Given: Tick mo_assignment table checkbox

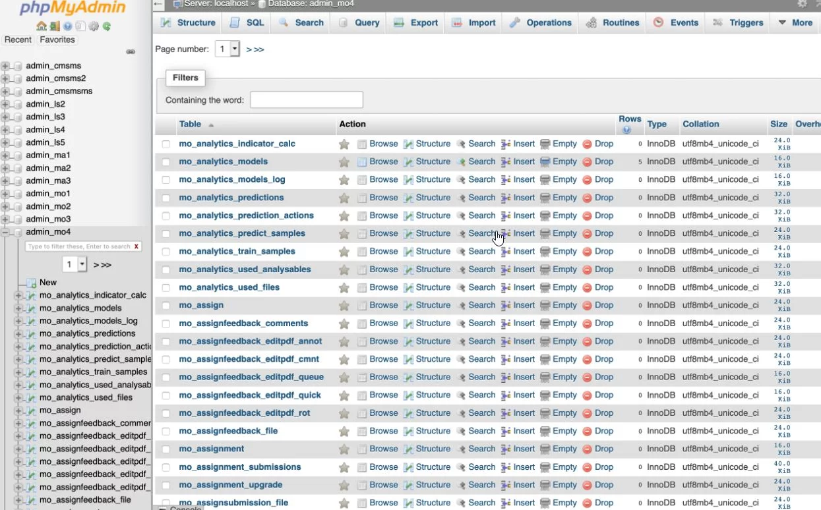Looking at the screenshot, I should tap(166, 449).
